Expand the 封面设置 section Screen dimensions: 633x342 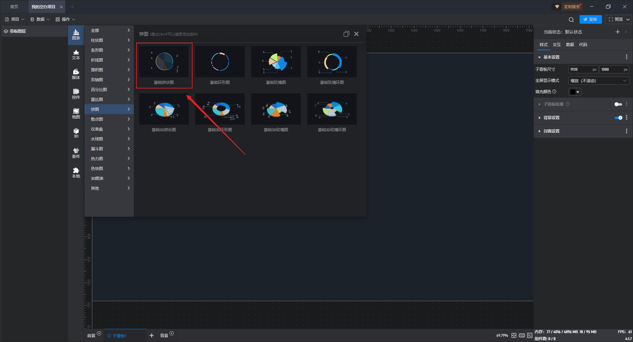tap(539, 131)
